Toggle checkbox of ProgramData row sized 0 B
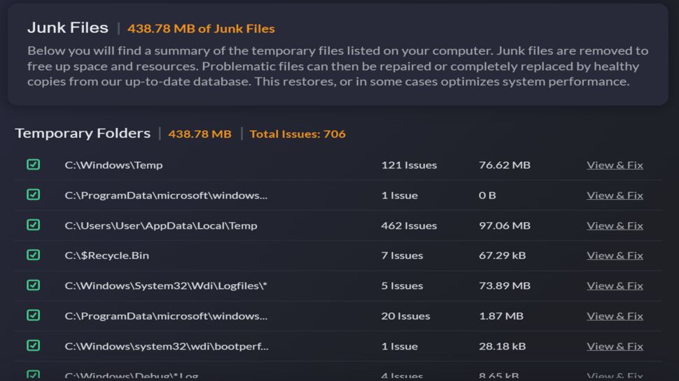 point(33,195)
